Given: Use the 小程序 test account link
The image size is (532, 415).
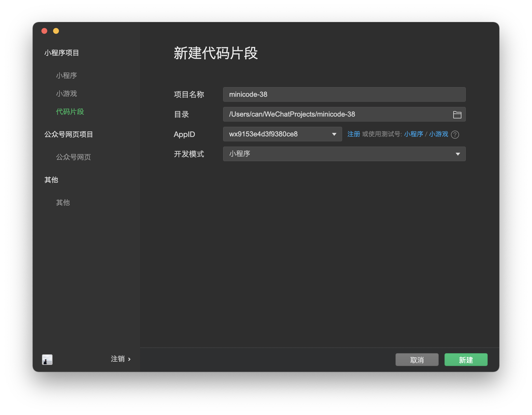Looking at the screenshot, I should (x=413, y=134).
